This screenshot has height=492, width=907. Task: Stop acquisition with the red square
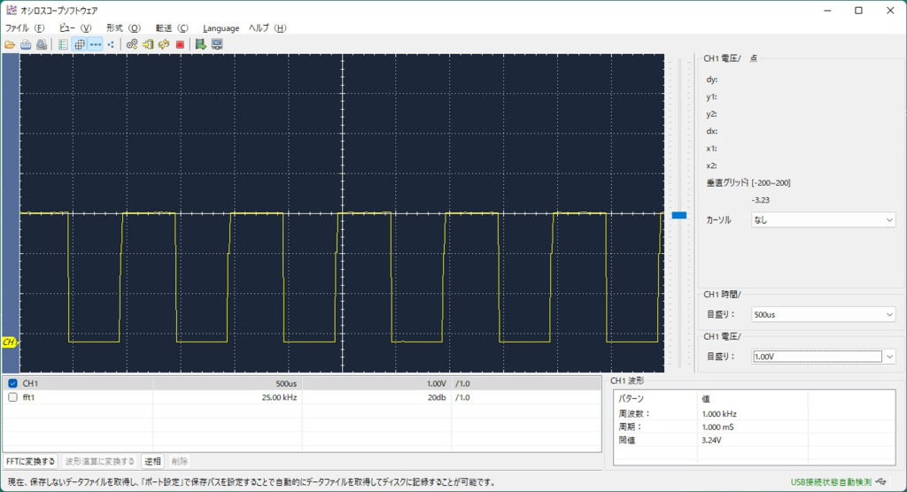[180, 44]
